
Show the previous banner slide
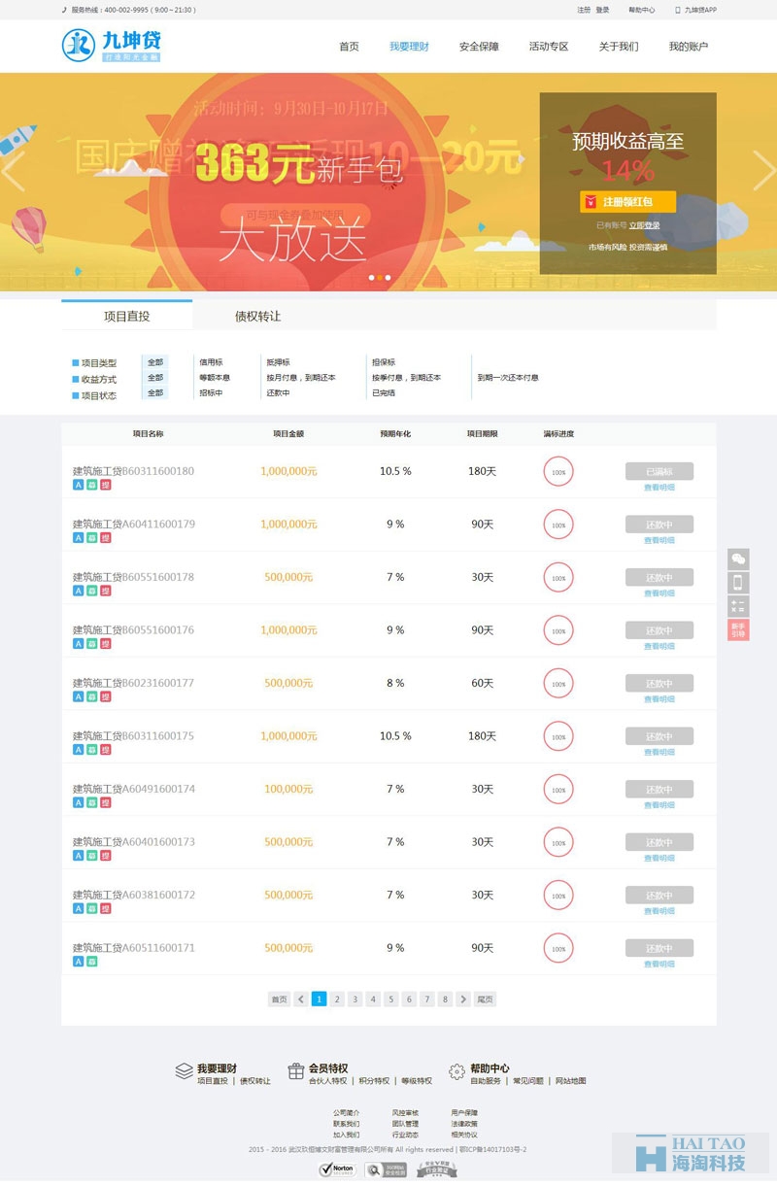tap(13, 171)
